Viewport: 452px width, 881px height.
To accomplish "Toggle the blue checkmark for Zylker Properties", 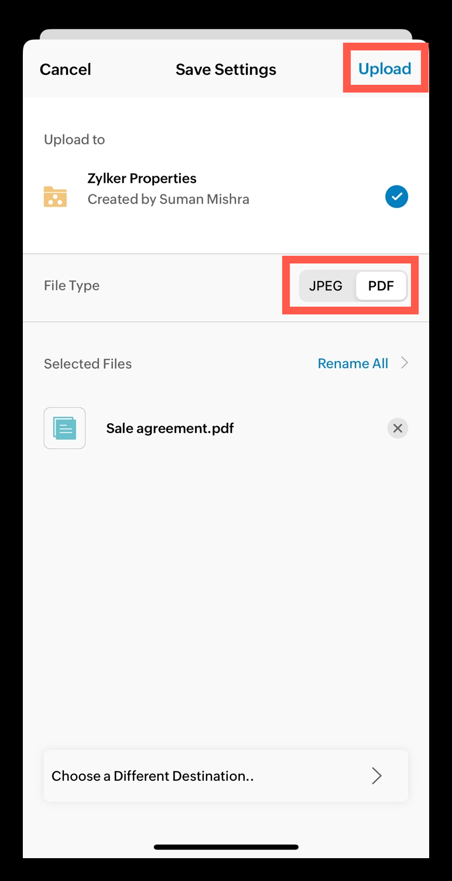I will coord(396,197).
